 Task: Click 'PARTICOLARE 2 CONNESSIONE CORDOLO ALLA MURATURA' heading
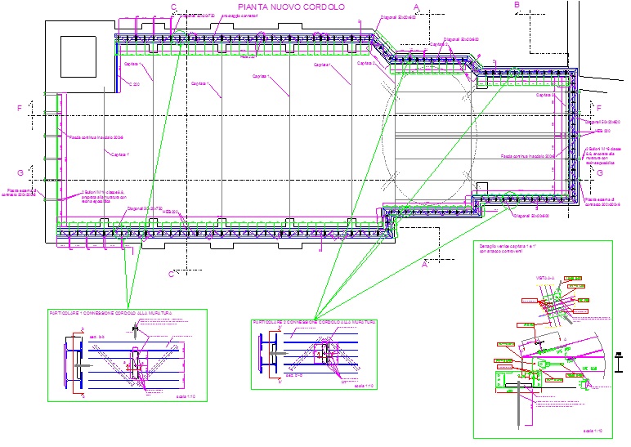[314, 323]
